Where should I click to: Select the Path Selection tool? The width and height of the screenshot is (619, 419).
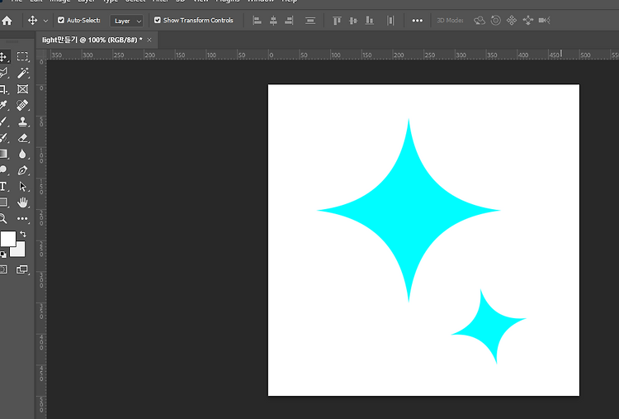[x=22, y=186]
